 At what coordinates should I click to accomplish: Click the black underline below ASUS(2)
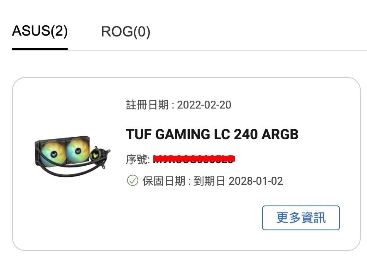(40, 49)
